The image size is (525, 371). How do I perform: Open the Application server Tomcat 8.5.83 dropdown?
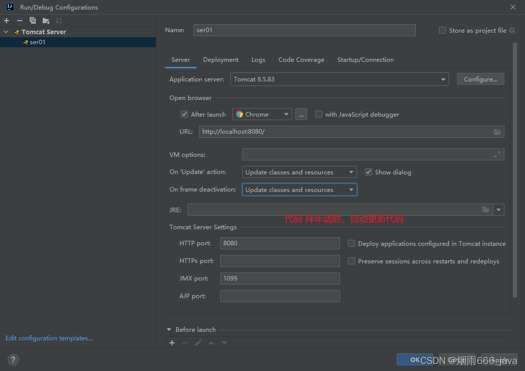pos(339,79)
